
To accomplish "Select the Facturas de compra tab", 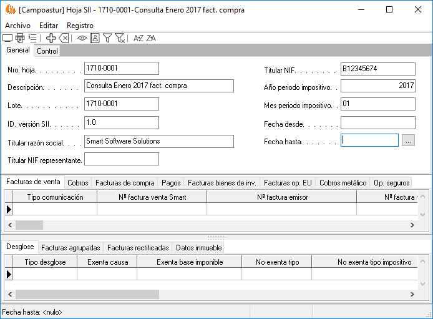I will click(x=125, y=183).
